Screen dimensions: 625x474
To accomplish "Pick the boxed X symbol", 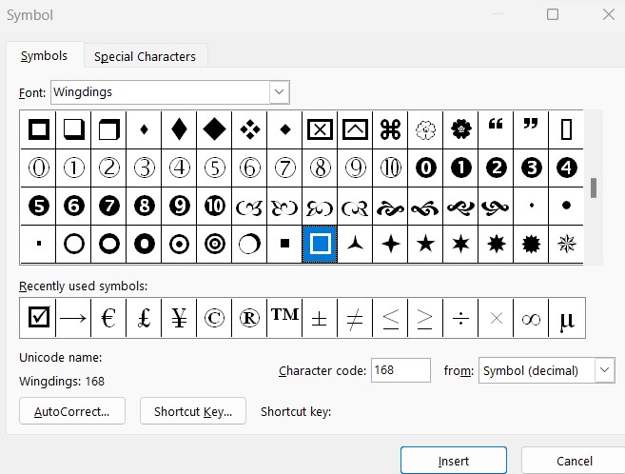I will tap(321, 128).
